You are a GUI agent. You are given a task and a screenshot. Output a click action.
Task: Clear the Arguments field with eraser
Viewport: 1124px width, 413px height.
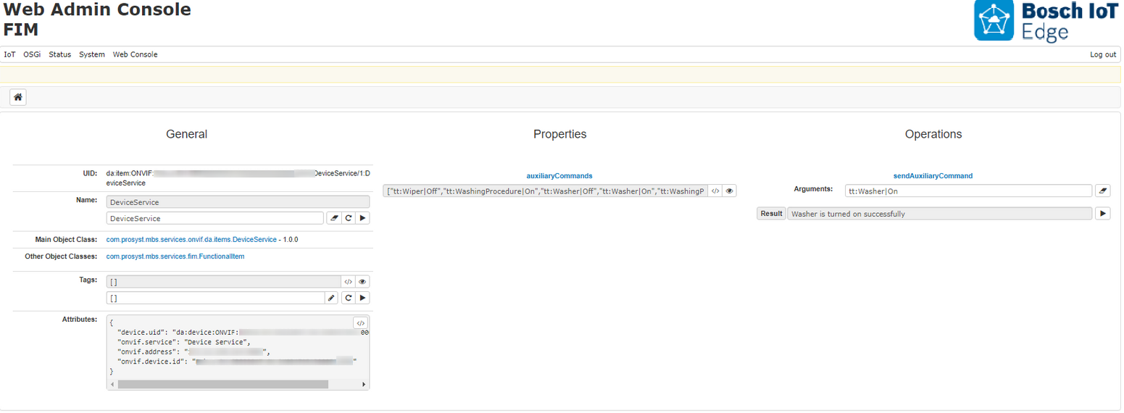click(x=1102, y=191)
